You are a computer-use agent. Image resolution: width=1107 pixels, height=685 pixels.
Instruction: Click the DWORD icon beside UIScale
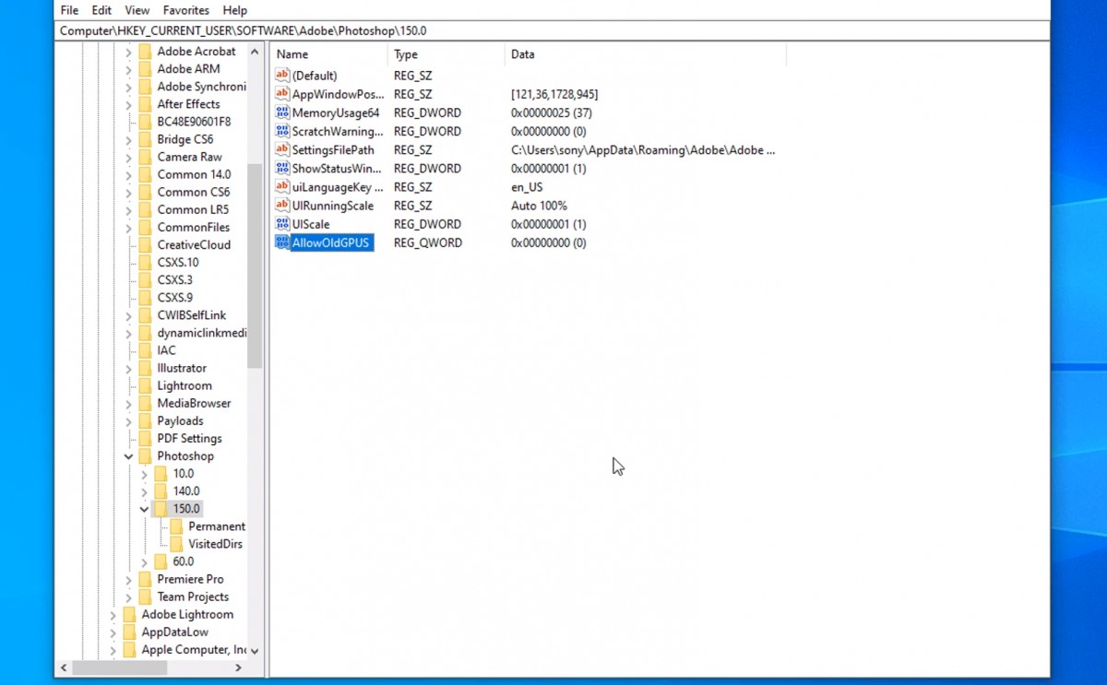(x=281, y=224)
